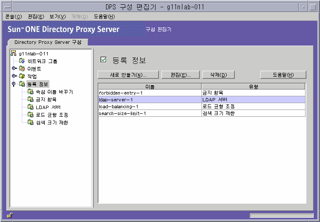Open the 개체(O) menu
This screenshot has width=320, height=222.
click(79, 17)
